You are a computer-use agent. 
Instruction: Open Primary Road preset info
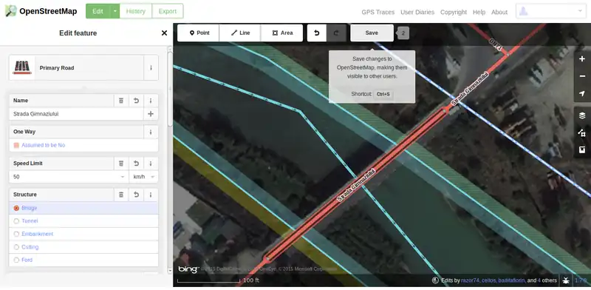pos(151,68)
